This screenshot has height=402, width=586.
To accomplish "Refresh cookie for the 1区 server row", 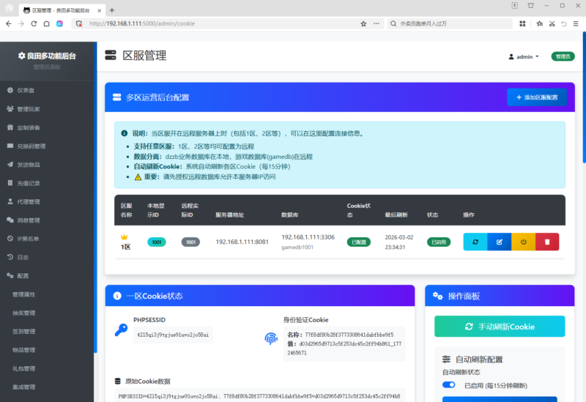I will tap(475, 242).
